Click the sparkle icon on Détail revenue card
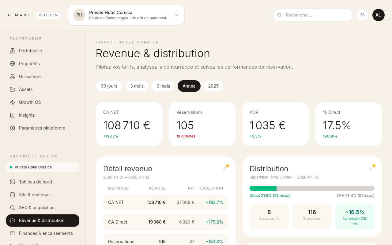Screen dimensions: 392x245 click(x=224, y=168)
